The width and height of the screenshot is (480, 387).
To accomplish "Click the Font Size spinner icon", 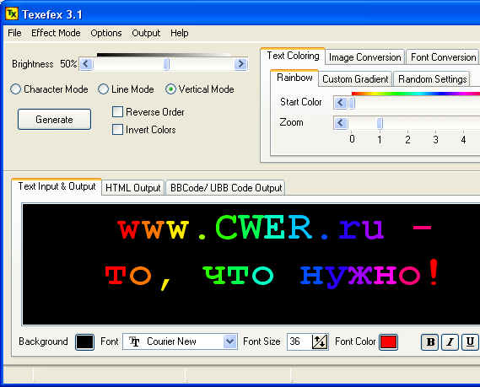I will pos(320,341).
